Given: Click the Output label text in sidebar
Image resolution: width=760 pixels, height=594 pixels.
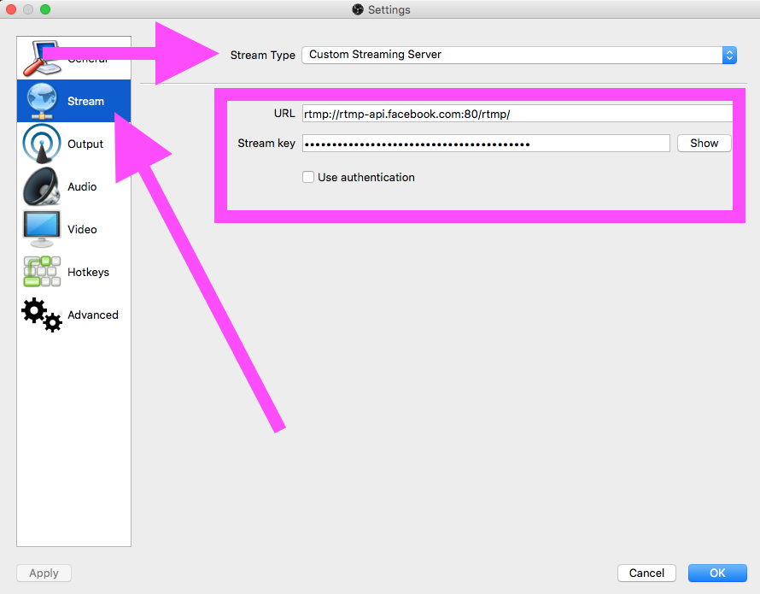Looking at the screenshot, I should click(85, 144).
